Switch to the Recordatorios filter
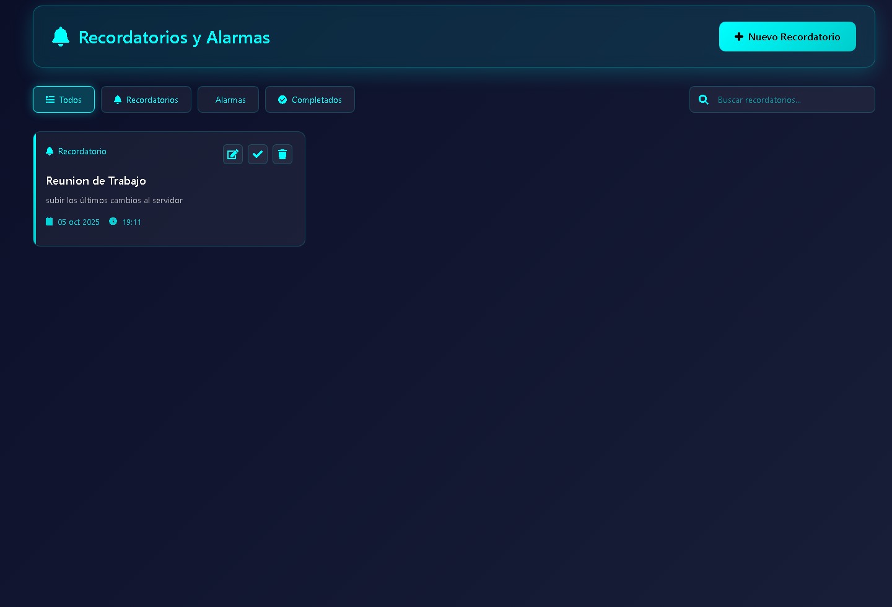Screen dimensions: 892x607 point(146,100)
